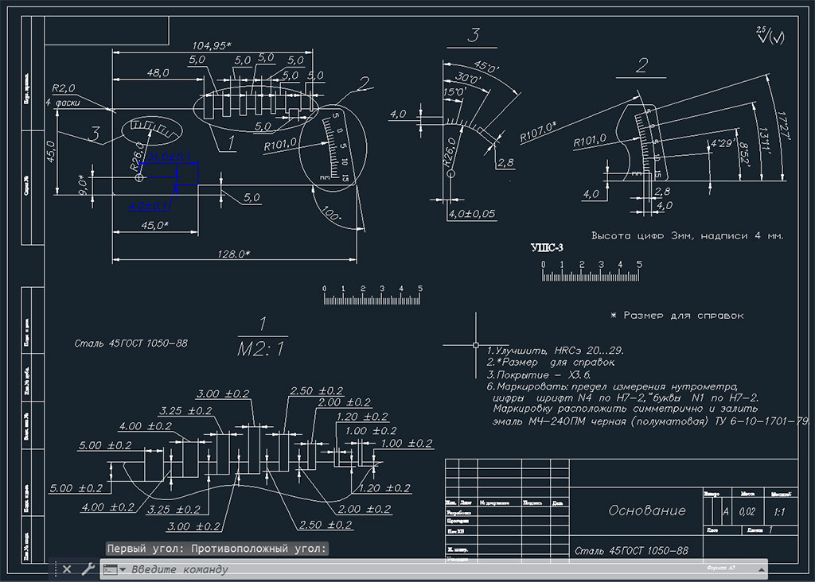Screen dimensions: 815x582
Task: Select the 'М2:1' scale label
Action: (260, 349)
